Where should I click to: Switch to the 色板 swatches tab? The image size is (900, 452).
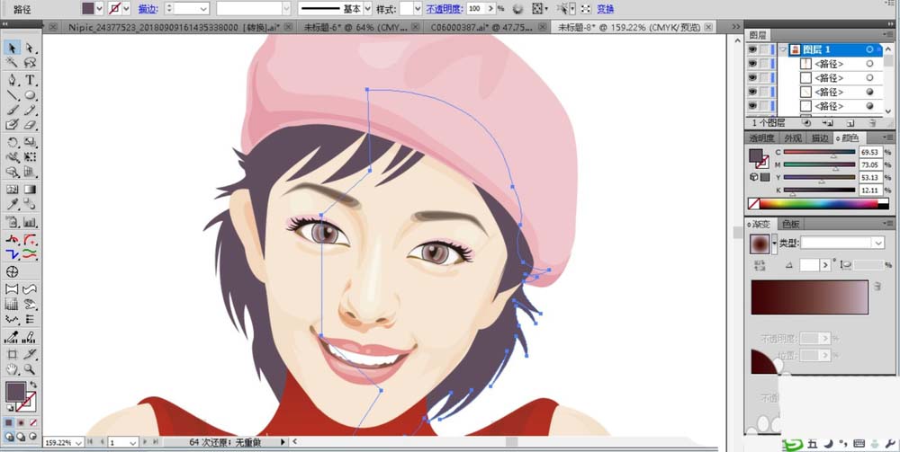[791, 224]
